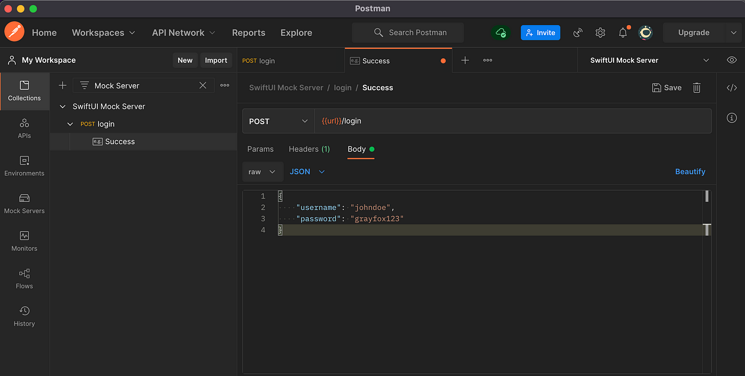Open the Upgrade dropdown arrow
745x376 pixels.
(x=733, y=32)
